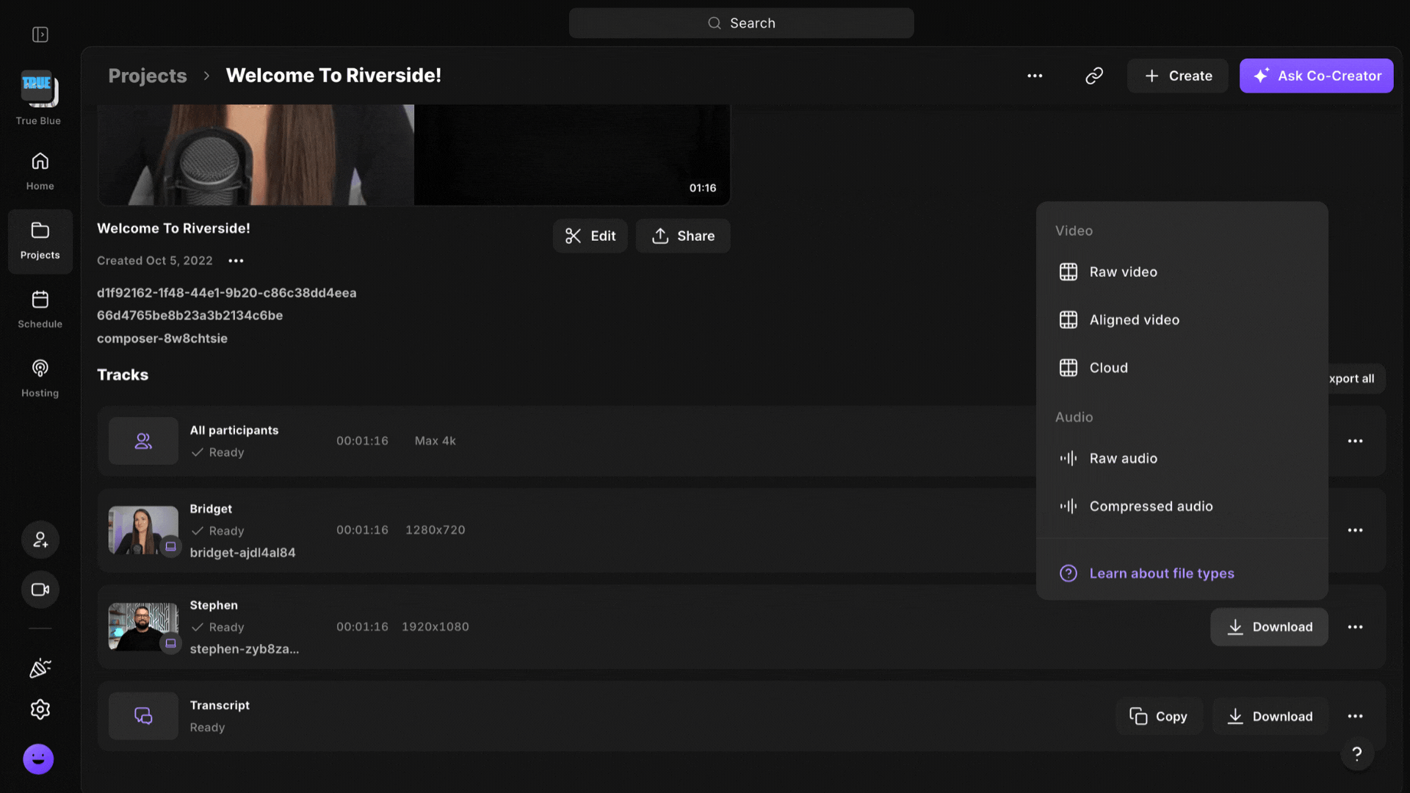Viewport: 1410px width, 793px height.
Task: Click the invite people icon
Action: click(40, 540)
